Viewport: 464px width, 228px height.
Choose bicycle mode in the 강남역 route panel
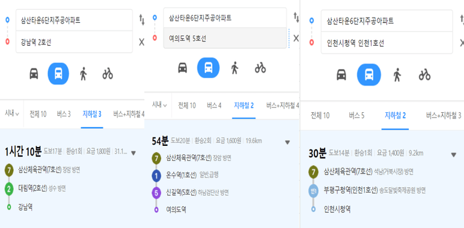coord(108,74)
